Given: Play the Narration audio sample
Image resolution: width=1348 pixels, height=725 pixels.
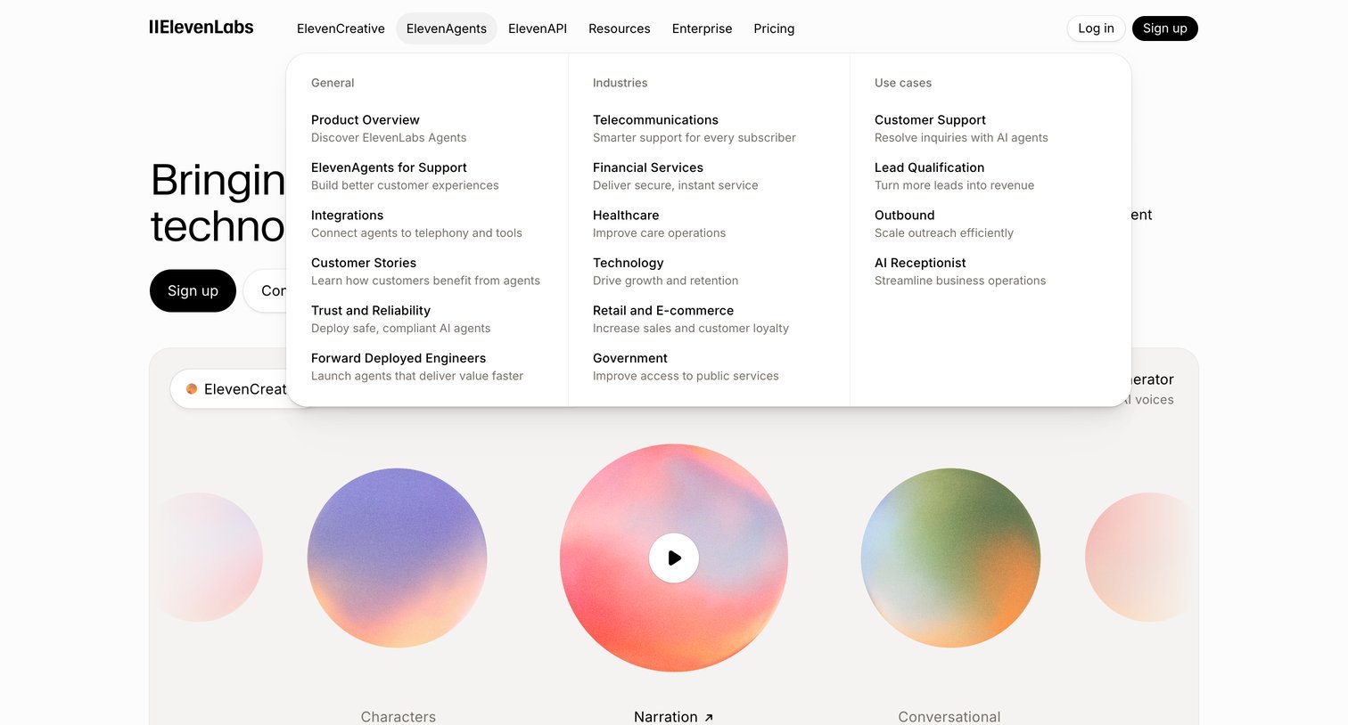Looking at the screenshot, I should click(674, 558).
